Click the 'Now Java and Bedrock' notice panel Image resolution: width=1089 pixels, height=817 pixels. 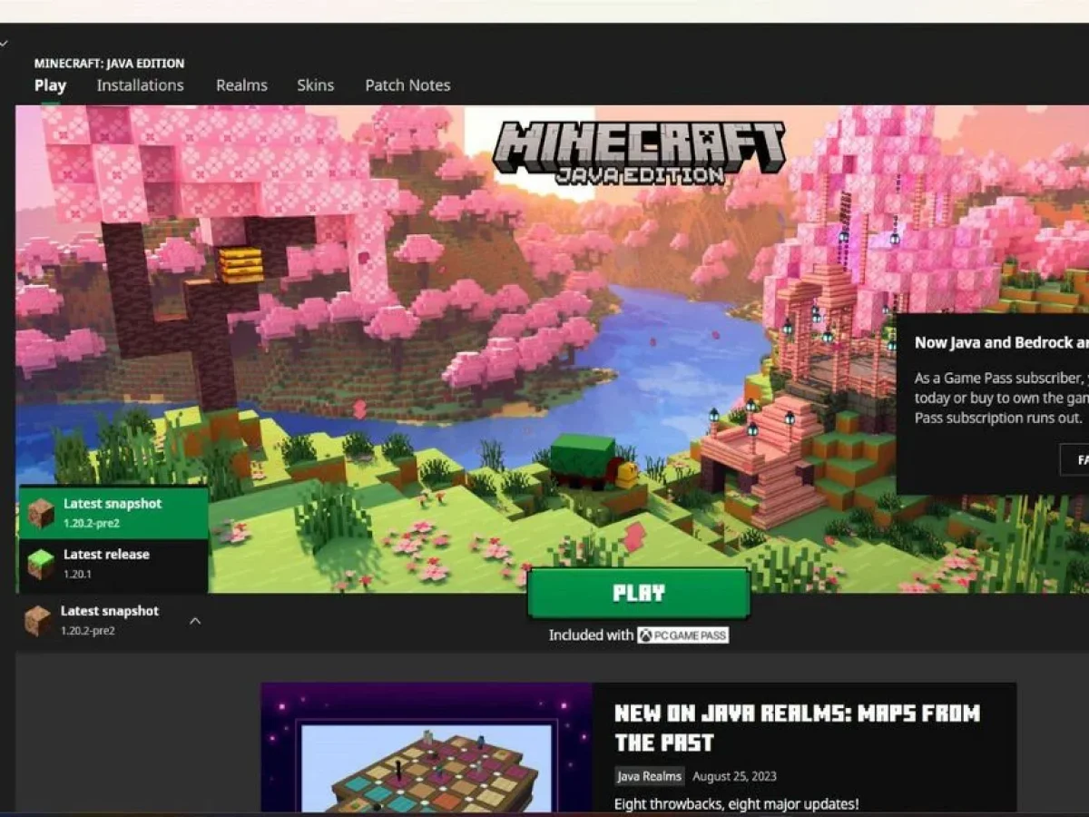(x=994, y=381)
